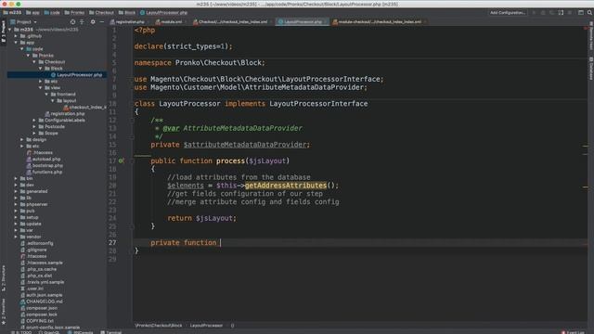Click the collapse all icon in Project panel
The height and width of the screenshot is (334, 594).
pos(82,22)
